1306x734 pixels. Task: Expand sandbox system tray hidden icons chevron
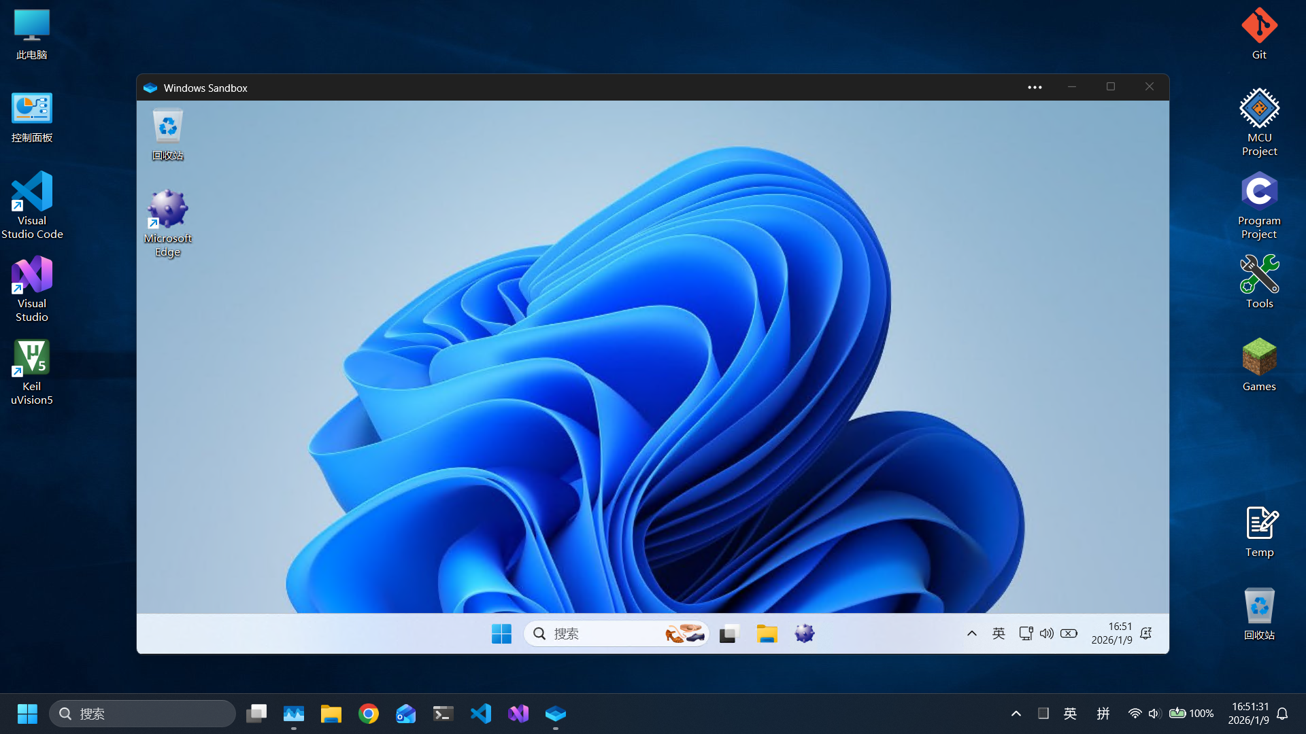click(x=972, y=633)
